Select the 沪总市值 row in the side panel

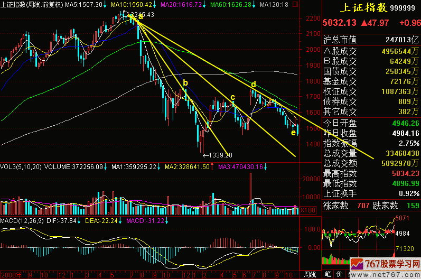coord(371,40)
